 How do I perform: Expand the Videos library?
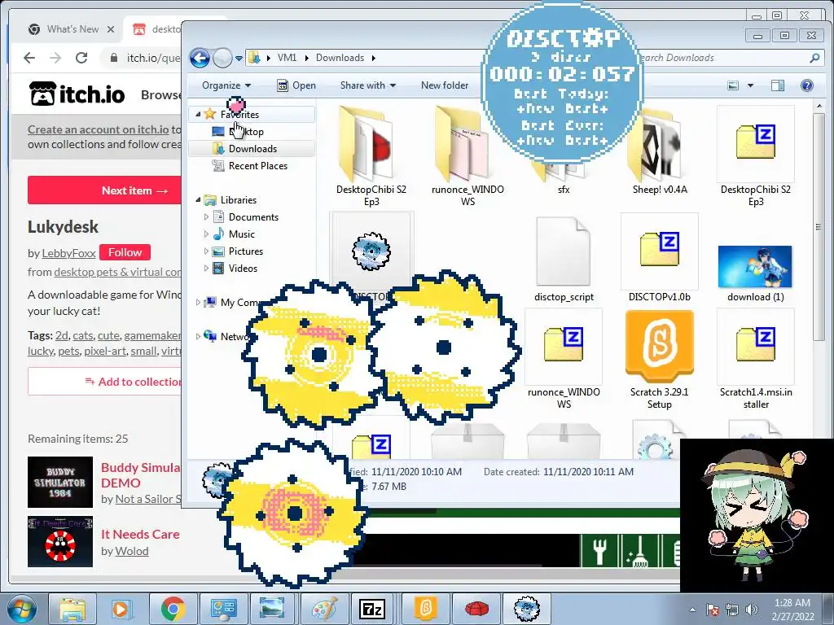(206, 268)
